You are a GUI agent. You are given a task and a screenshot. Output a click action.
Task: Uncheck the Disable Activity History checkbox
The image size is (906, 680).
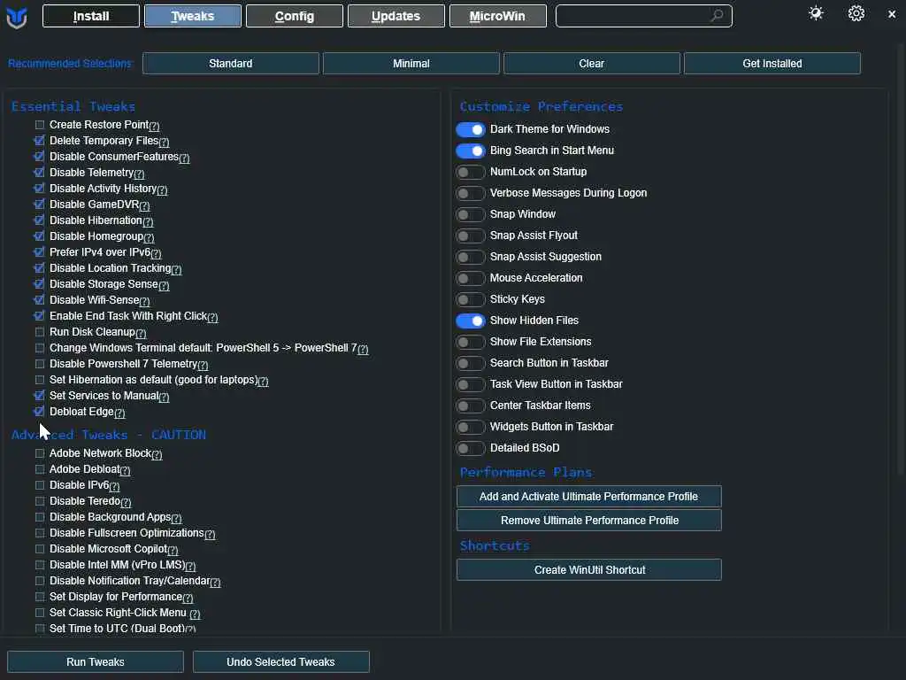point(39,188)
